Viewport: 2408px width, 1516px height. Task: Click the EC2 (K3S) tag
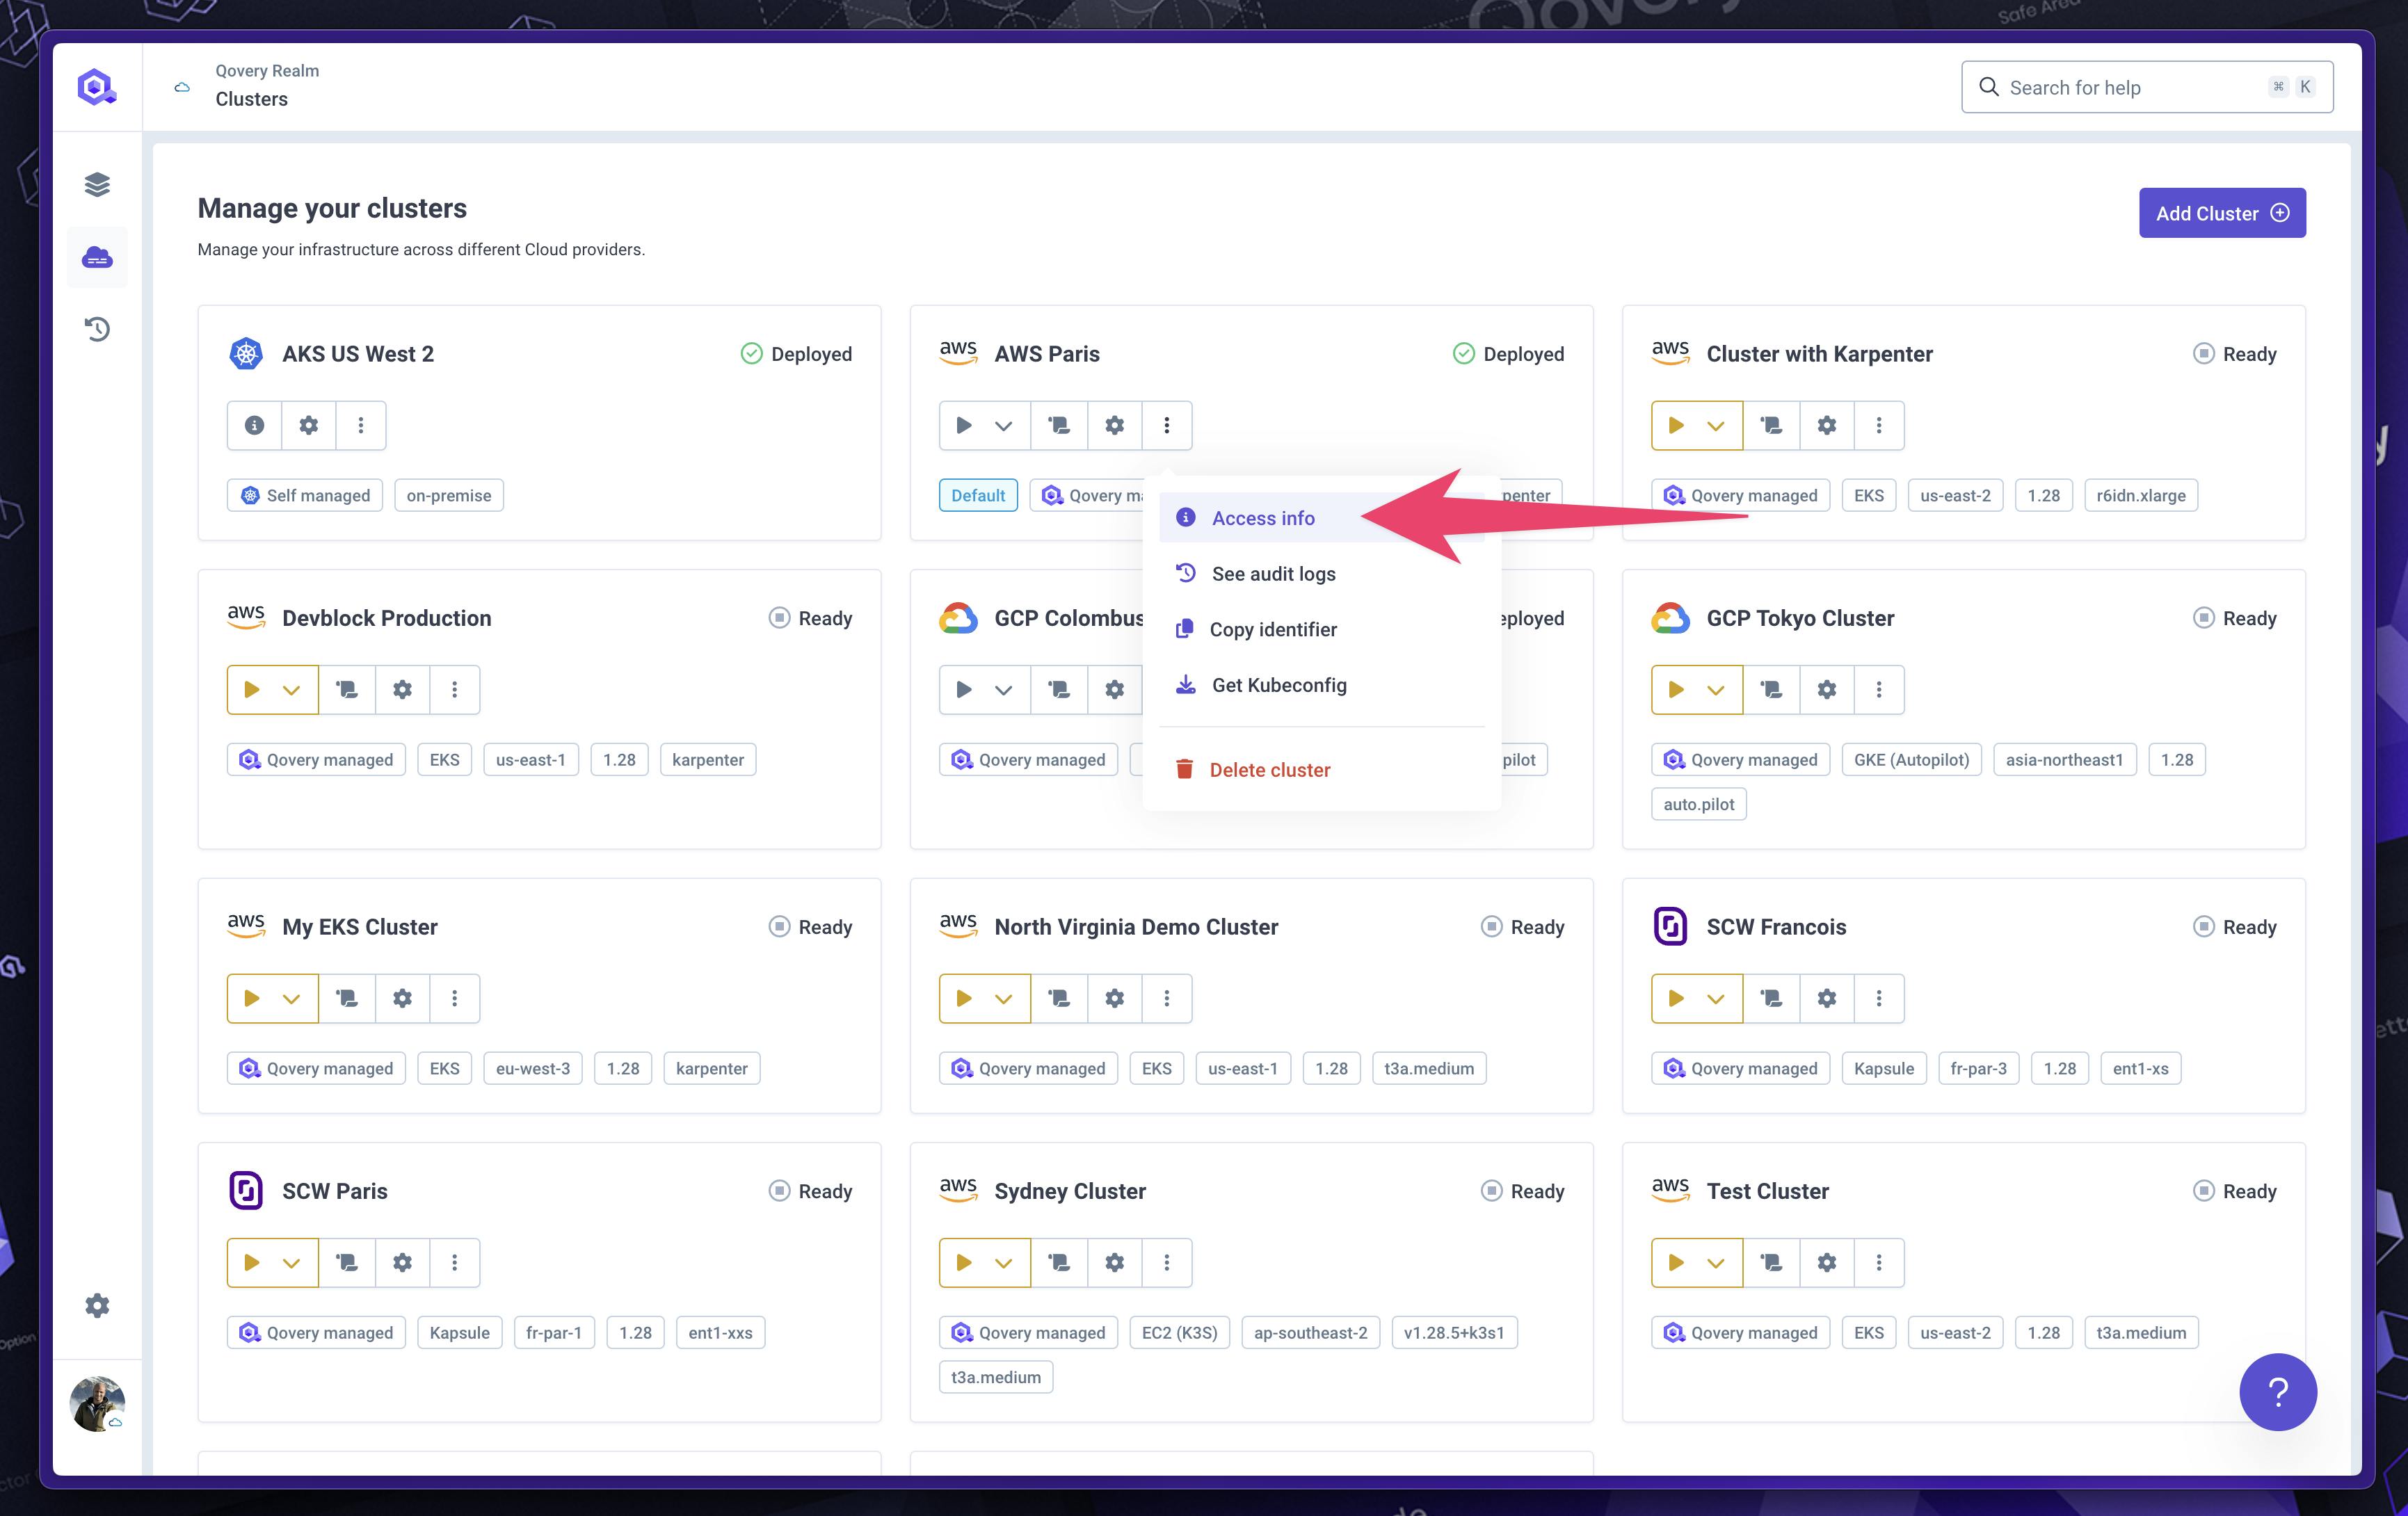pyautogui.click(x=1179, y=1332)
